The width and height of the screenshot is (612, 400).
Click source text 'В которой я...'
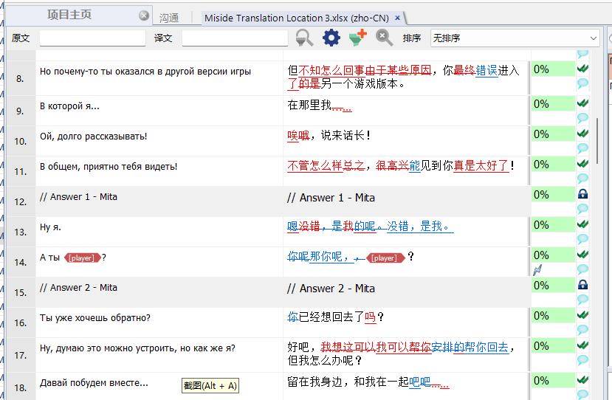tap(69, 106)
